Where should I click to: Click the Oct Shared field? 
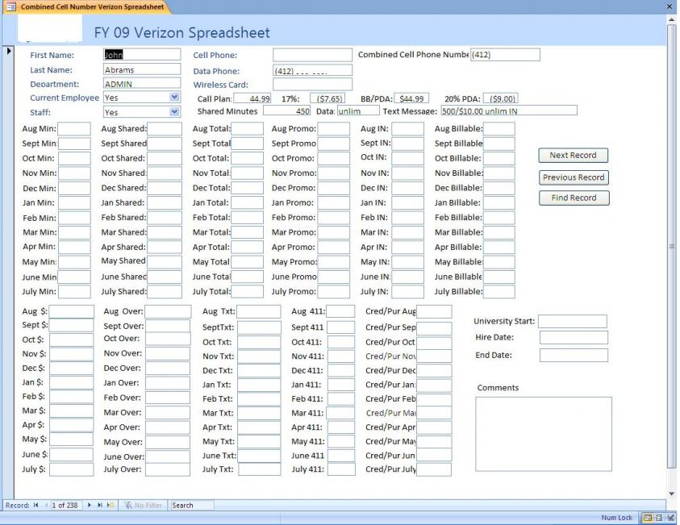(165, 158)
